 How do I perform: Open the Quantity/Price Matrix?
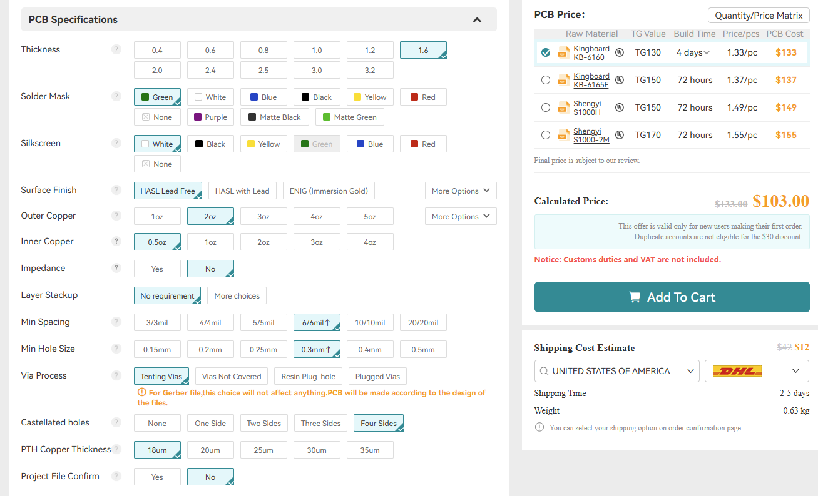pos(759,16)
